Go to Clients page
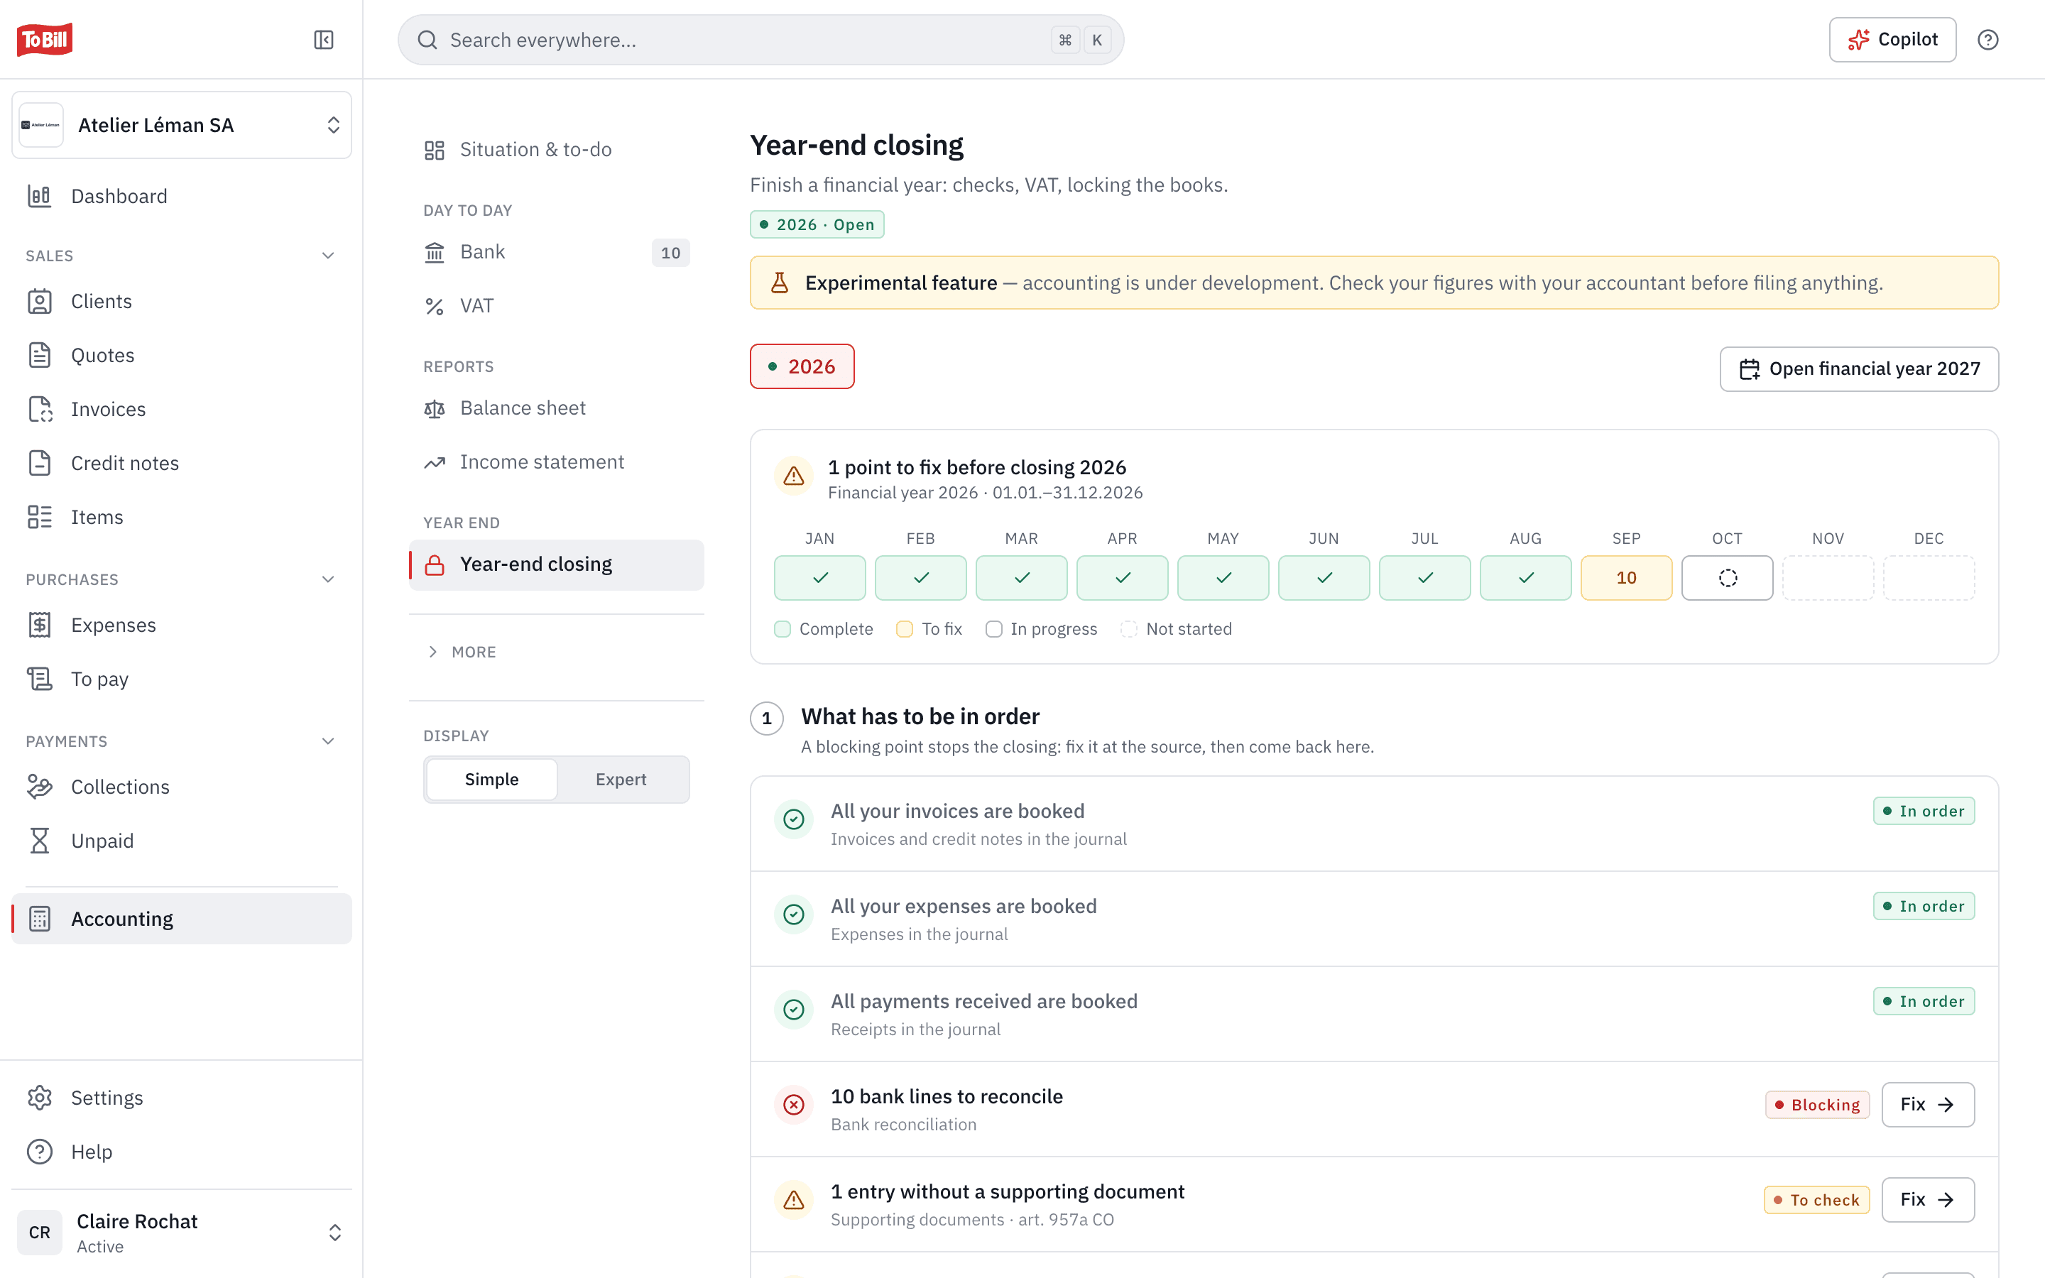Image resolution: width=2045 pixels, height=1278 pixels. 182,301
